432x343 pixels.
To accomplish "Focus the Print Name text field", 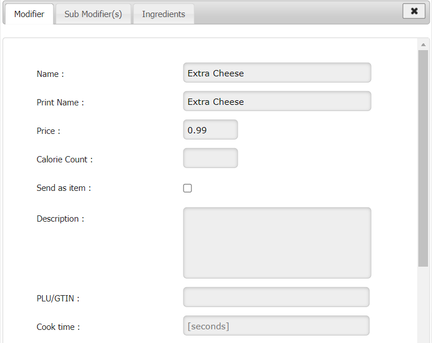I will tap(277, 101).
